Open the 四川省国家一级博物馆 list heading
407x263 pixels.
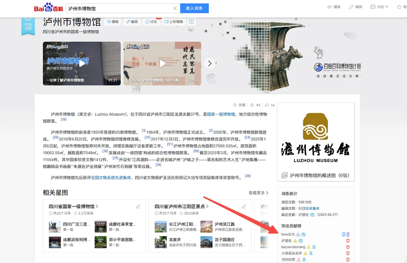pyautogui.click(x=73, y=206)
